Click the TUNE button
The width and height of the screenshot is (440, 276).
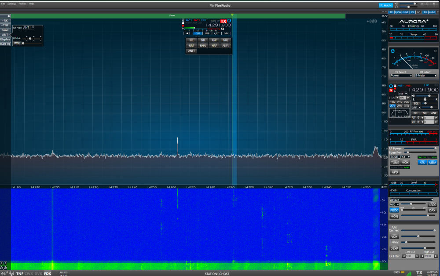pyautogui.click(x=395, y=163)
